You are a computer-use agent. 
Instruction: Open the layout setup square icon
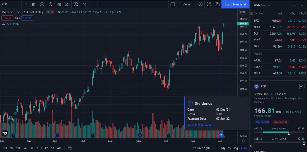(173, 4)
